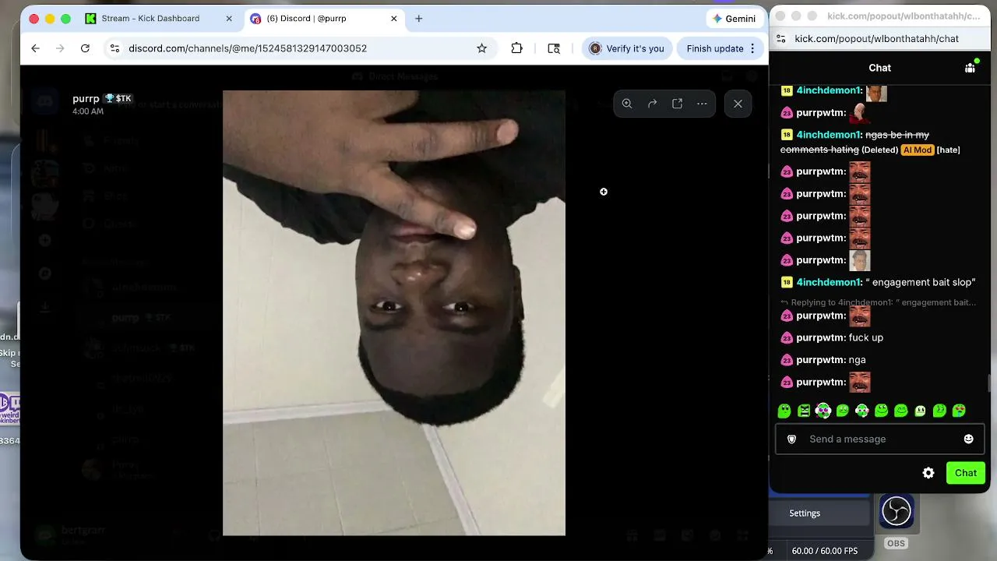The width and height of the screenshot is (997, 561).
Task: Close the Stream - Kick Dashboard tab
Action: coord(230,19)
